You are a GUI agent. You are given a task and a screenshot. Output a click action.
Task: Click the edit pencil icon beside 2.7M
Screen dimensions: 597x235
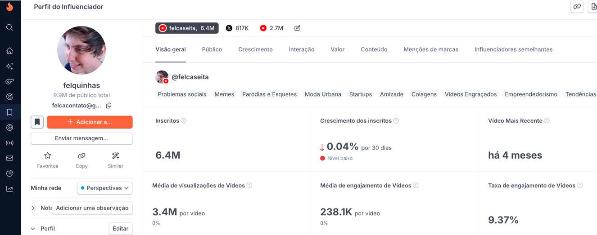click(297, 28)
